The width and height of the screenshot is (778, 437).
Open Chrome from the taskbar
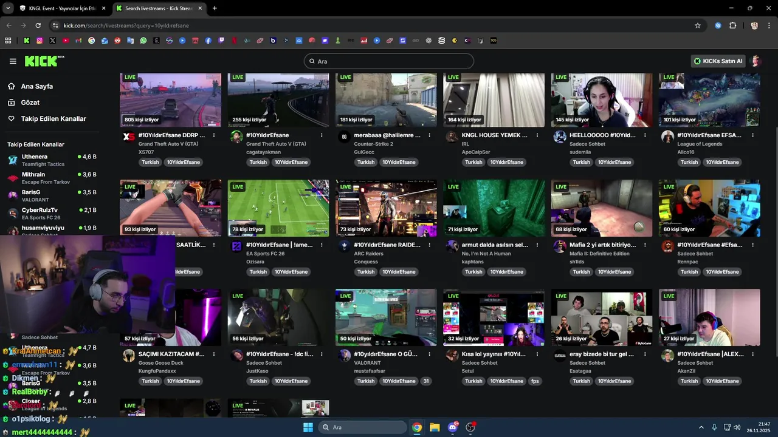[x=417, y=427]
